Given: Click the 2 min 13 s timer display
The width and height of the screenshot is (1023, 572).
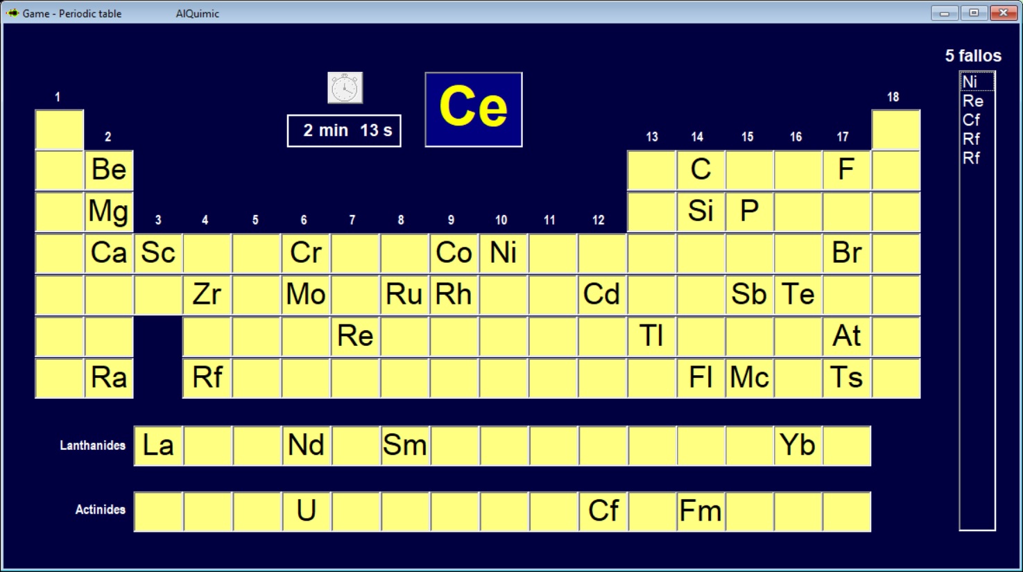Looking at the screenshot, I should pyautogui.click(x=344, y=131).
